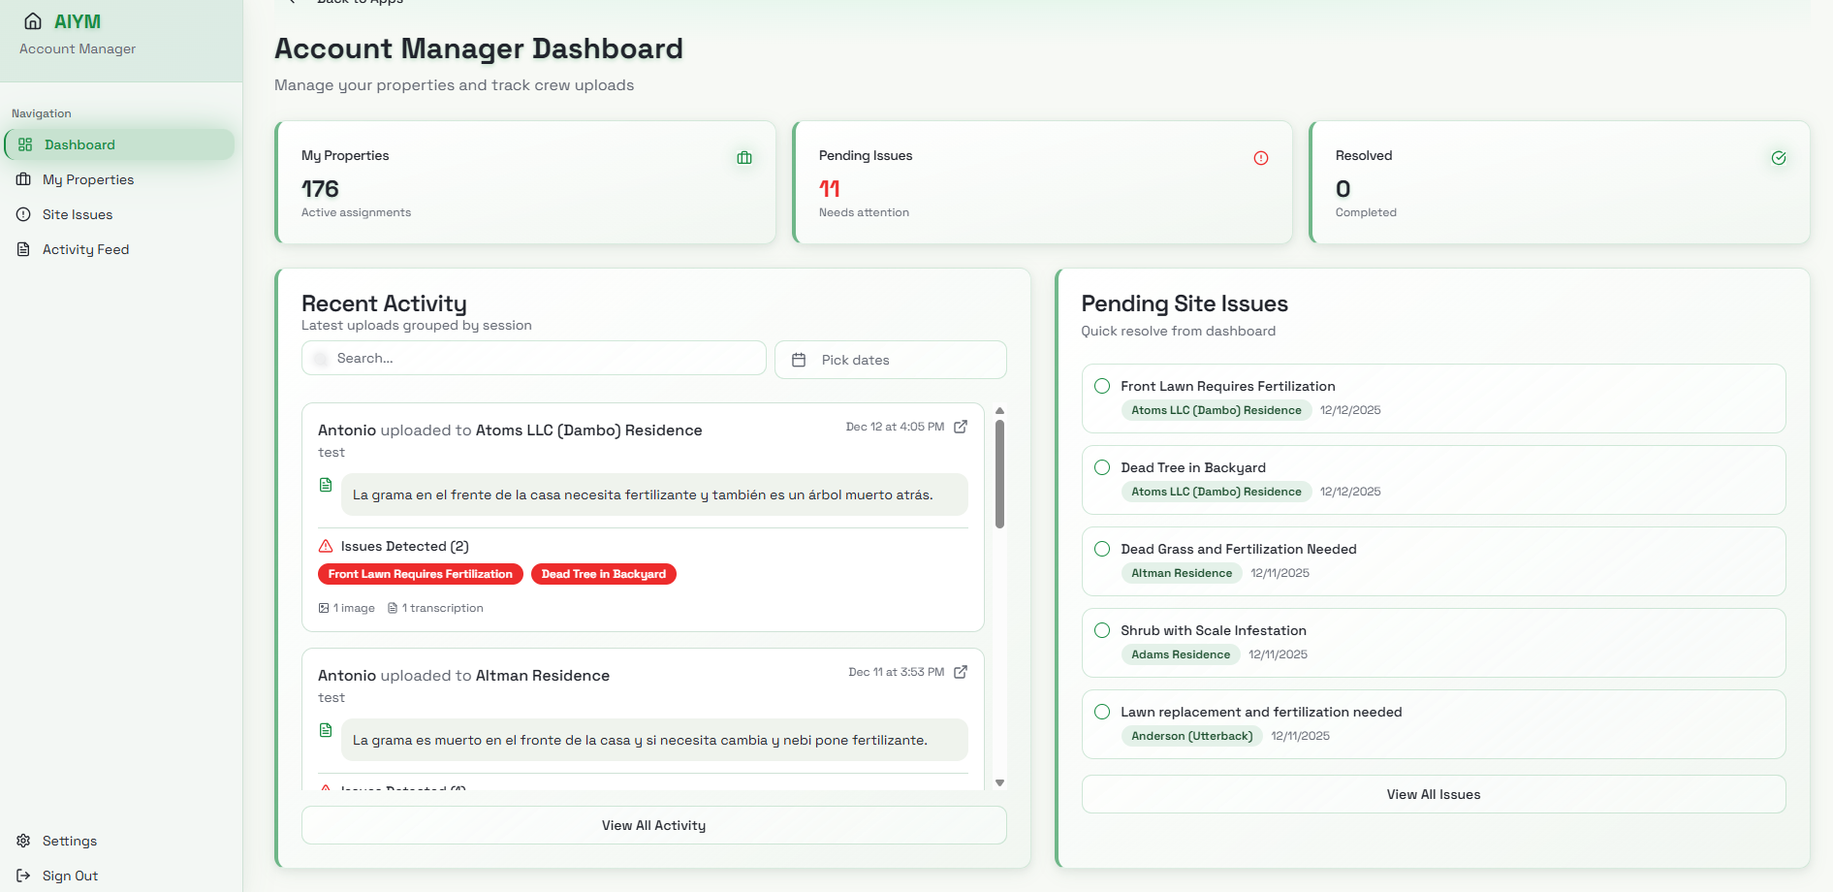Open Activity Feed from the navigation

tap(85, 249)
